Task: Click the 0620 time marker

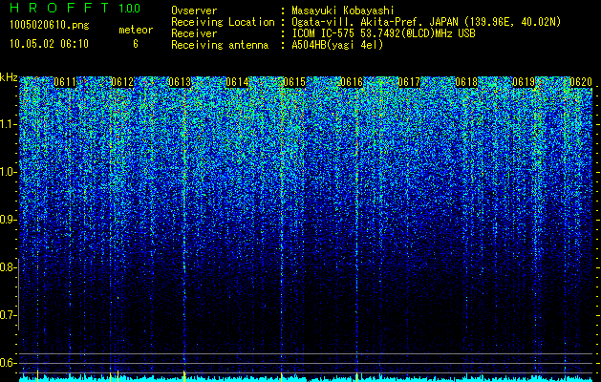Action: click(x=581, y=82)
